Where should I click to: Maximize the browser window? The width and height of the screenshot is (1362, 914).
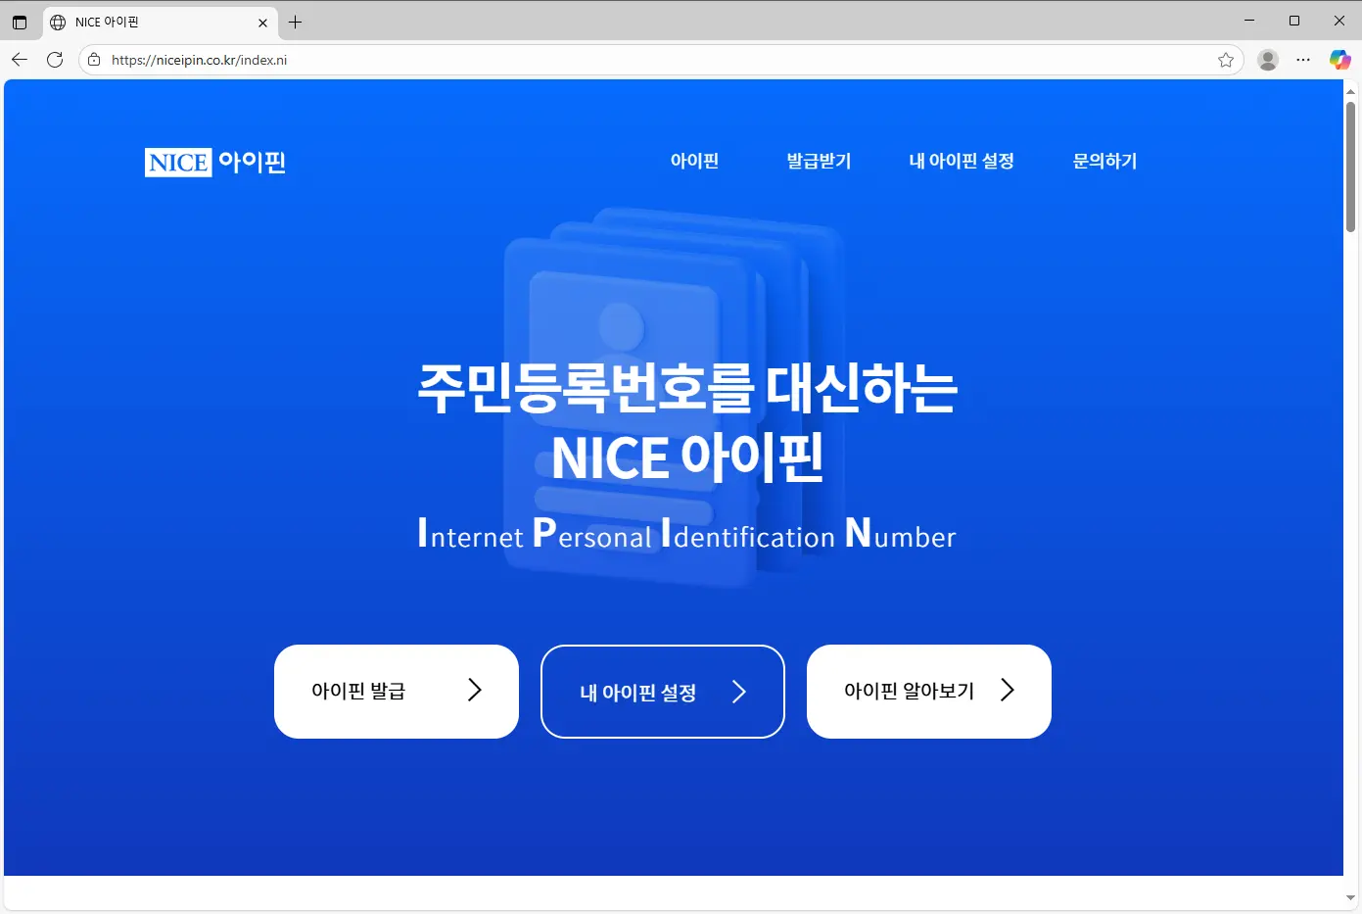pyautogui.click(x=1294, y=21)
